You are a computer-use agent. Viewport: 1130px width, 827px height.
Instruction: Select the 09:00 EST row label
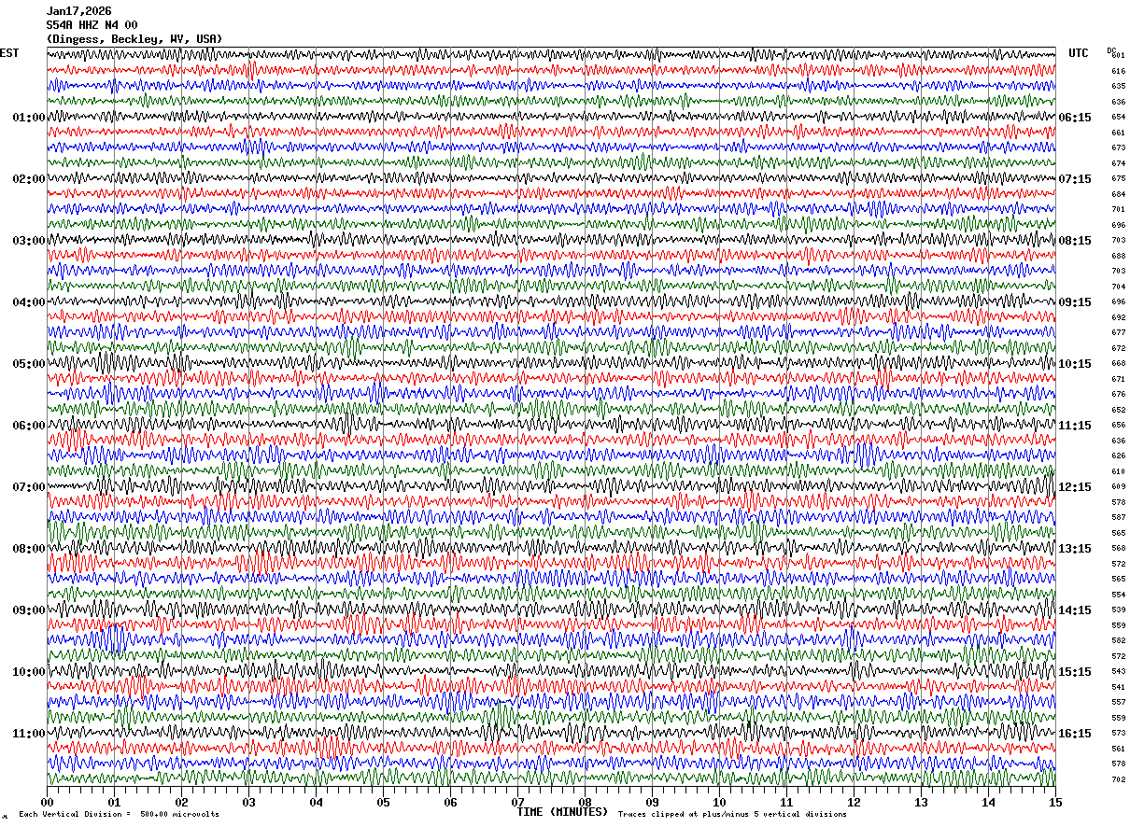[29, 610]
